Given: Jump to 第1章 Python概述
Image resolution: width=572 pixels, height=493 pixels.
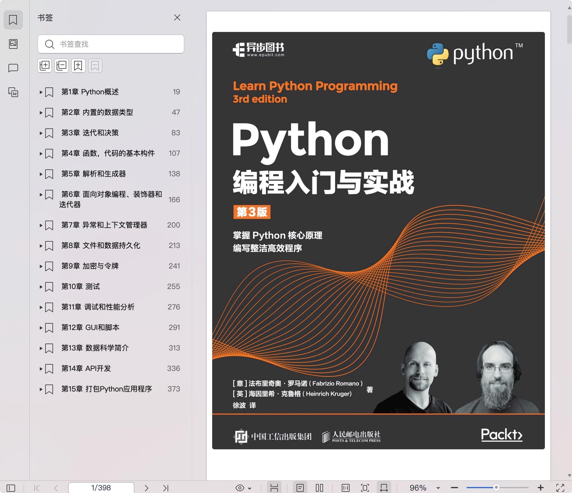Looking at the screenshot, I should coord(90,92).
